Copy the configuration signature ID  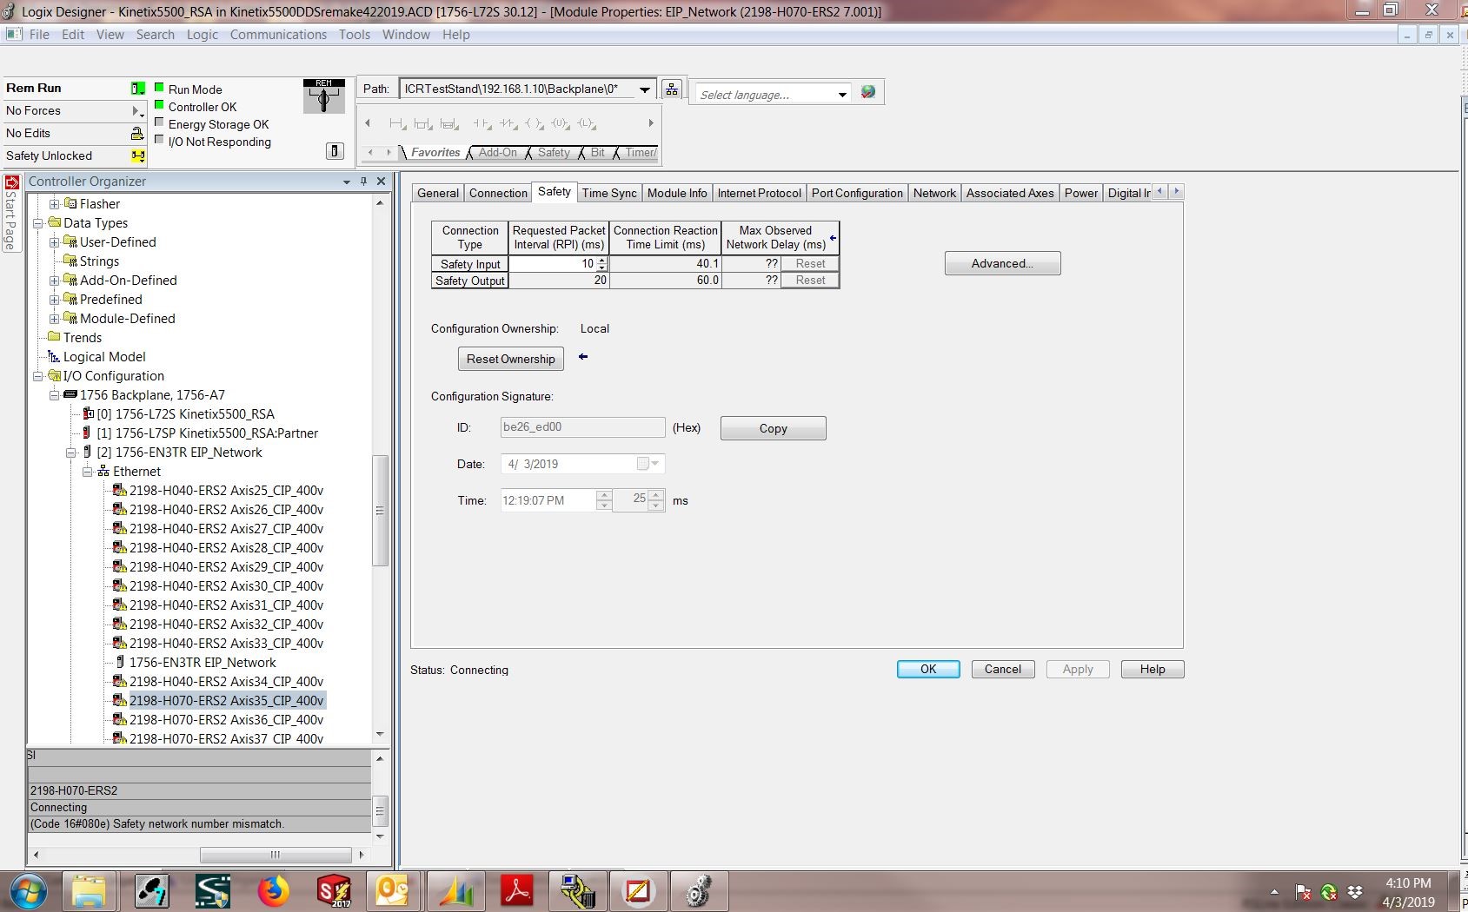click(773, 428)
